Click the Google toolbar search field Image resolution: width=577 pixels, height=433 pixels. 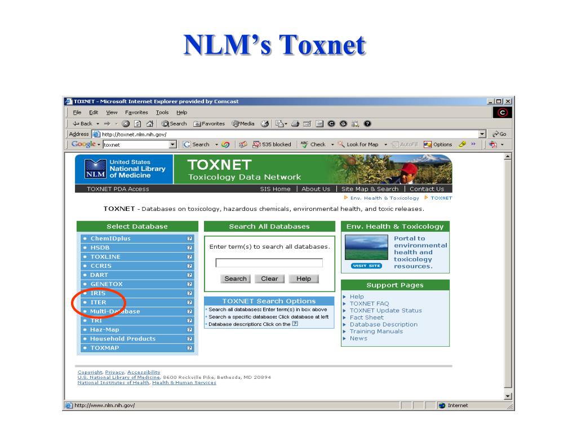136,145
